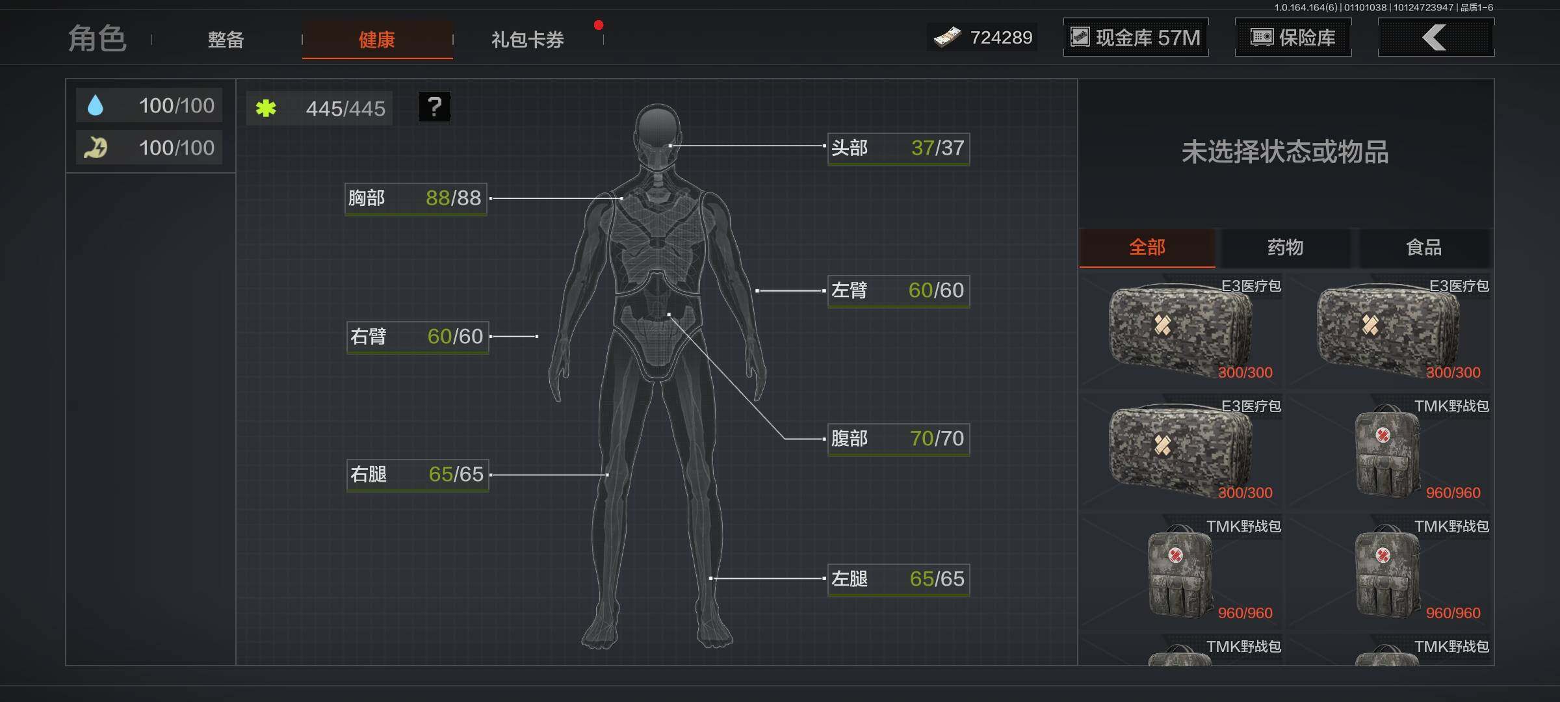
Task: Open the 礼包卡券 gift pack tab
Action: pos(526,40)
